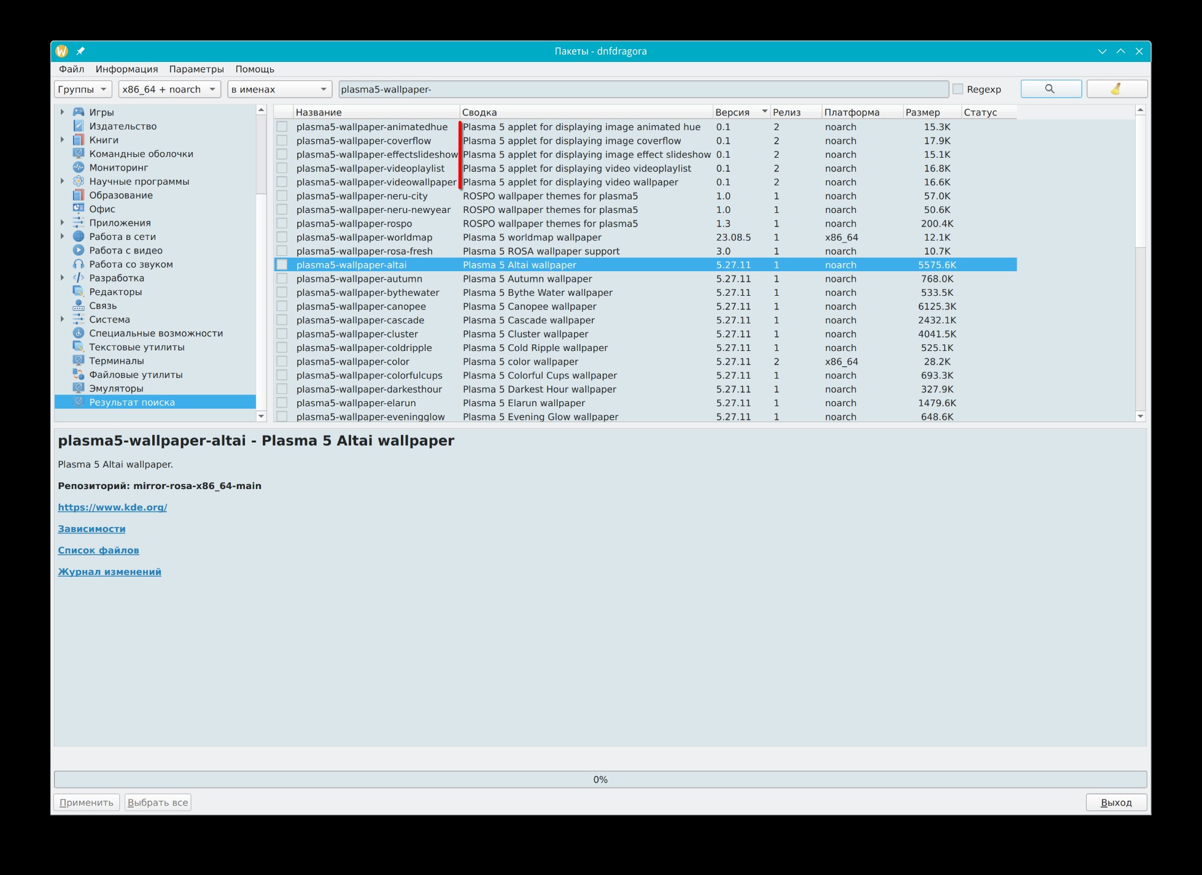1202x875 pixels.
Task: Click the magnifier search button
Action: pyautogui.click(x=1050, y=89)
